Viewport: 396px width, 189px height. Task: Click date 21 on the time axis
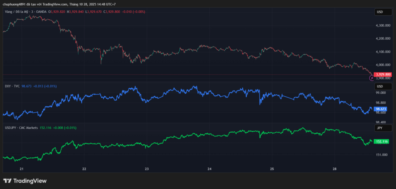pyautogui.click(x=22, y=169)
